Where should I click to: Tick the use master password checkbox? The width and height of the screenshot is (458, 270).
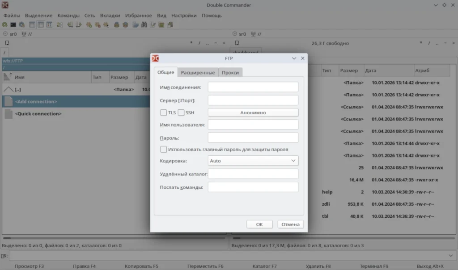(x=164, y=150)
